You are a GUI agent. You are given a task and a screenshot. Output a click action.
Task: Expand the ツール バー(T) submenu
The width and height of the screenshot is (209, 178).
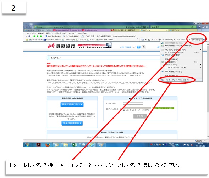(x=181, y=65)
